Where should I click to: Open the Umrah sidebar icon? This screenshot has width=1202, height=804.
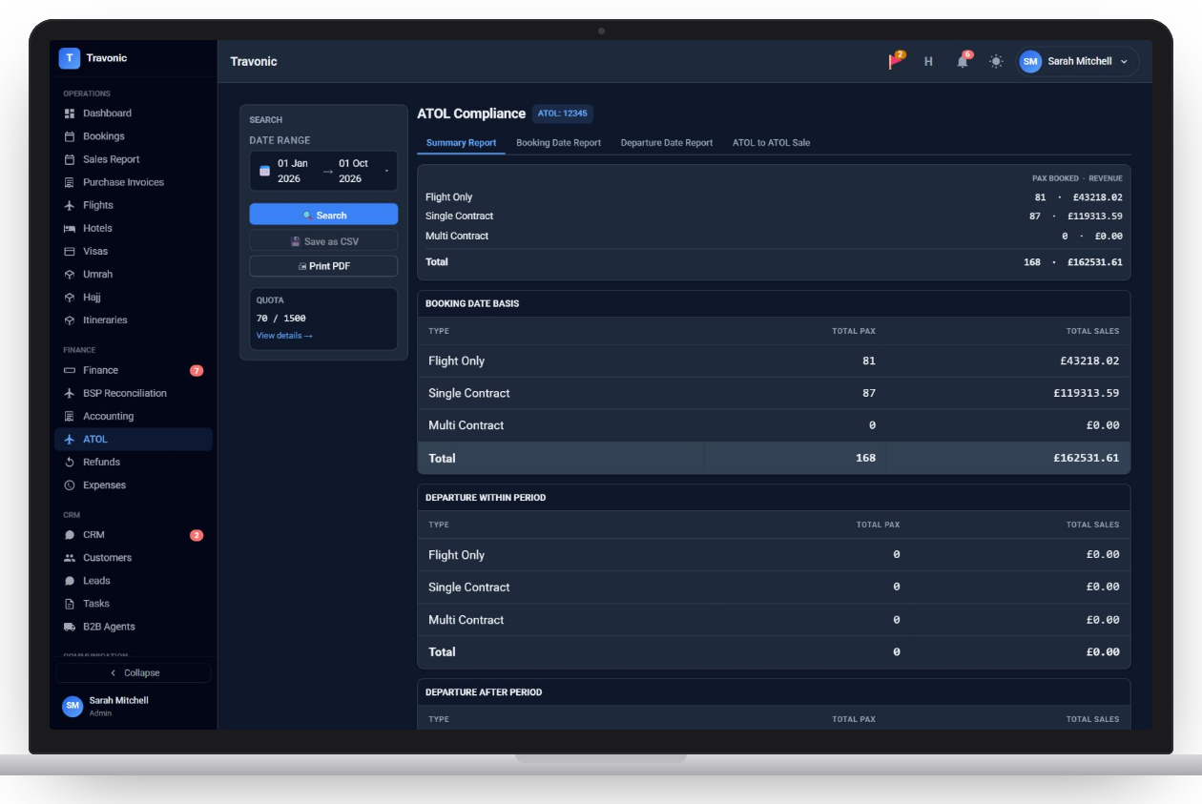pos(70,274)
